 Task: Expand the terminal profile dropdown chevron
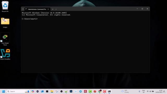(56, 9)
